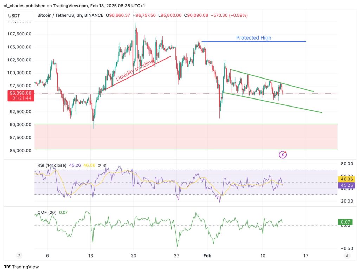Screen dimensions: 360x273
Task: Click the Protected High text label
Action: [253, 38]
